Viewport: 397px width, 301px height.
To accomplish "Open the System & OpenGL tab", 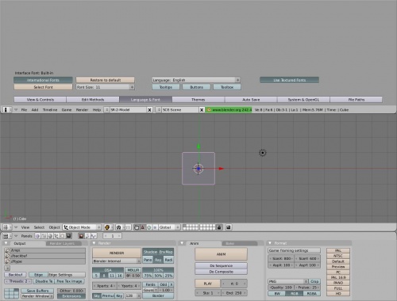I will [303, 100].
